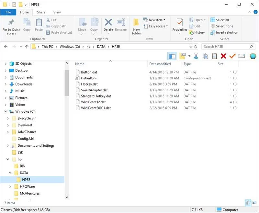This screenshot has height=213, width=259.
Task: Expand the Delete options arrow
Action: pyautogui.click(x=108, y=33)
